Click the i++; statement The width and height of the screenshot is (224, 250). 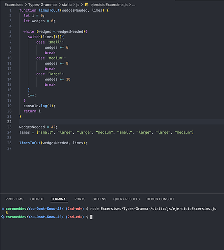point(32,95)
